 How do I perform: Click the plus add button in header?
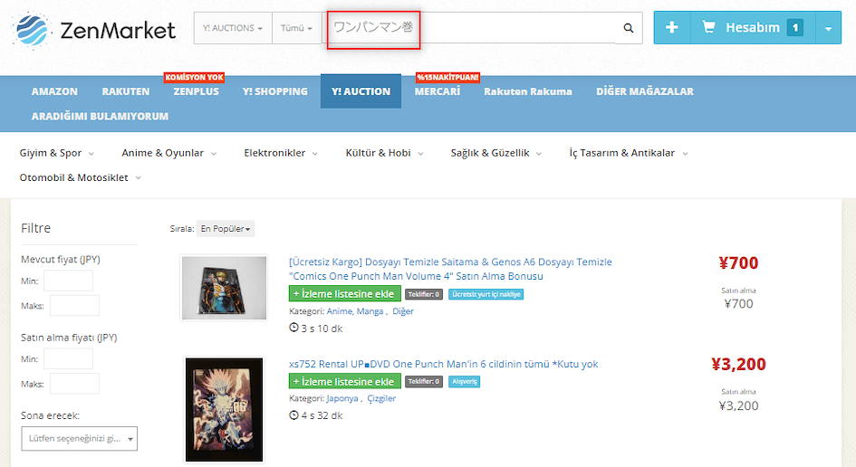coord(672,27)
